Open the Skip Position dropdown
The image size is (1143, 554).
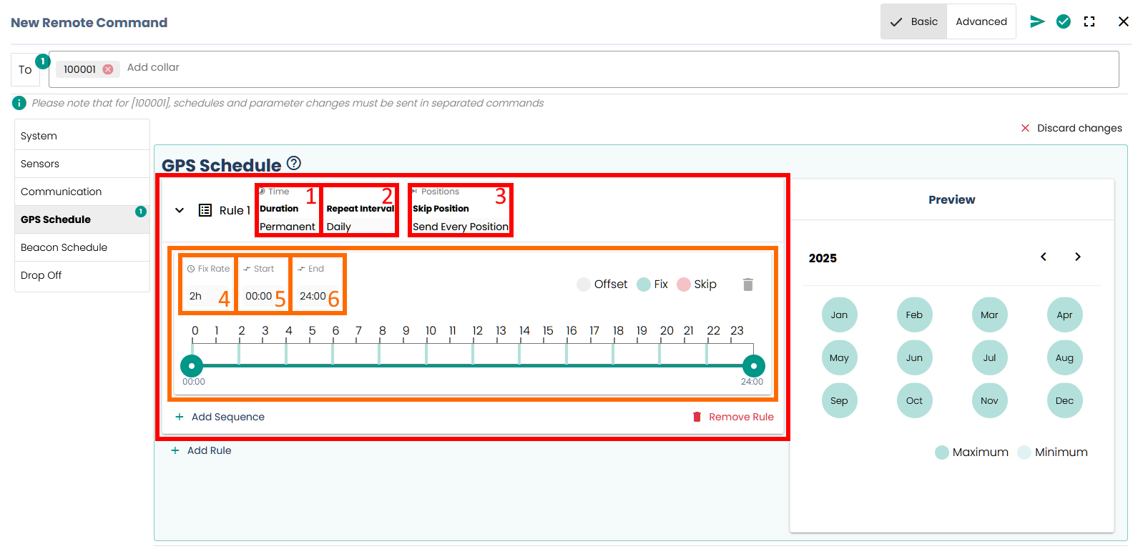(460, 227)
